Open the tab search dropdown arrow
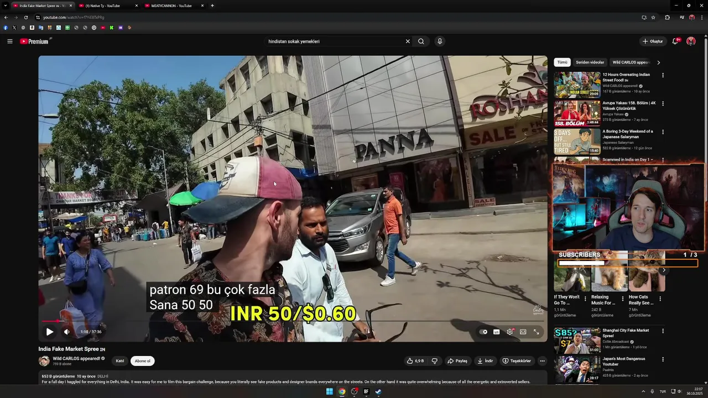The height and width of the screenshot is (398, 708). pyautogui.click(x=5, y=6)
